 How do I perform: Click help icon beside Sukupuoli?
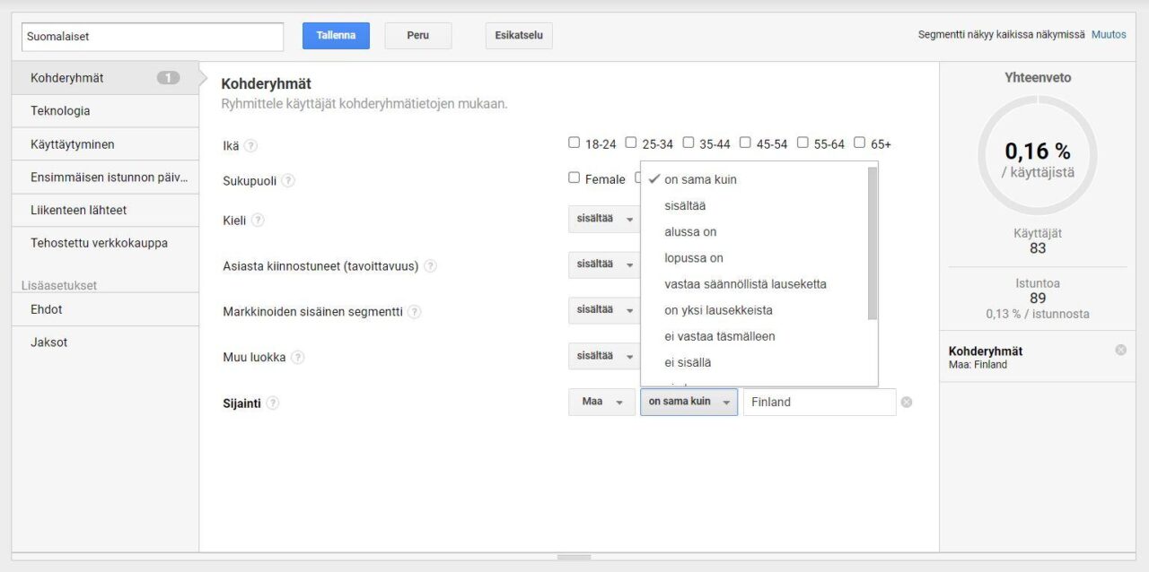click(x=287, y=180)
